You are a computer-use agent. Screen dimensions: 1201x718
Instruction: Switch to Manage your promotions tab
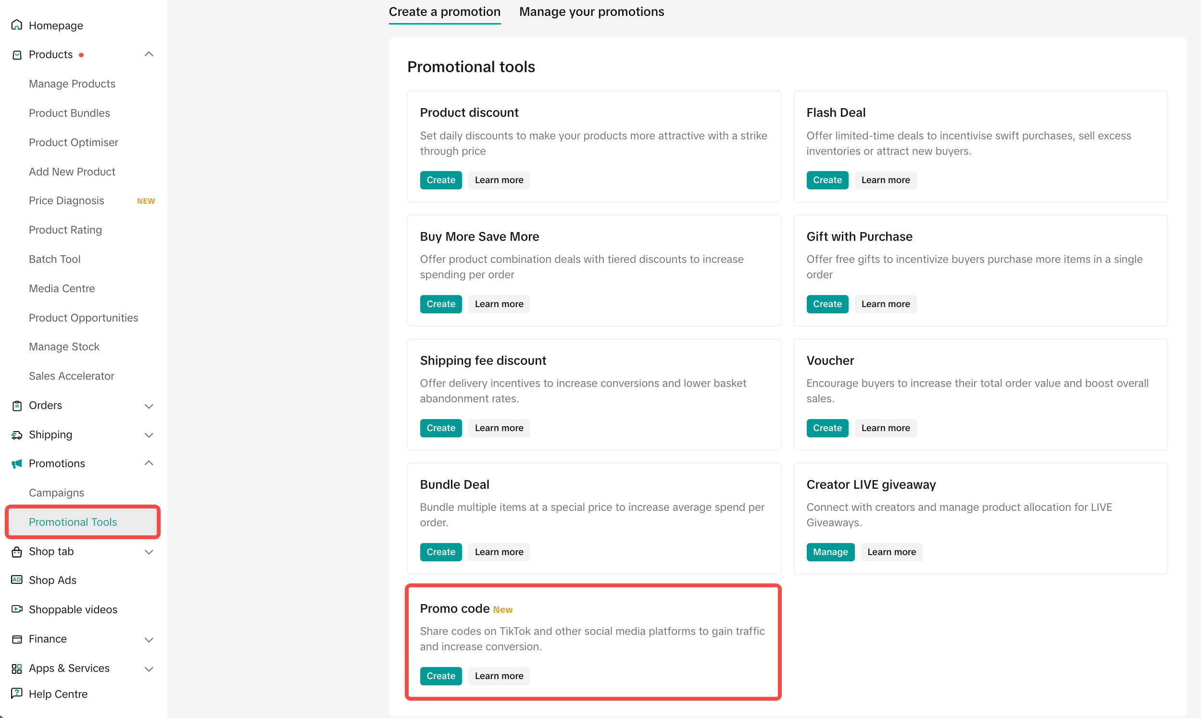click(x=591, y=12)
